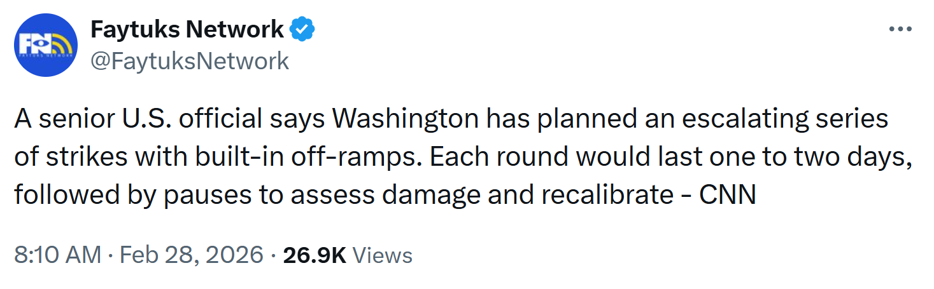Screen dimensions: 934x289
Task: Click the 26.9K view count number
Action: click(314, 255)
